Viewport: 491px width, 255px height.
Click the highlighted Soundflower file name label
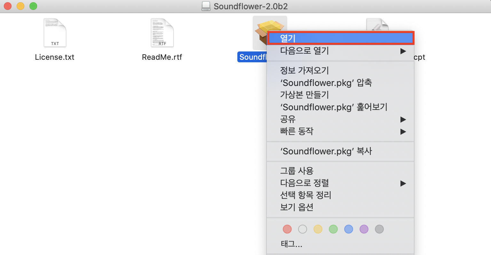[x=252, y=57]
